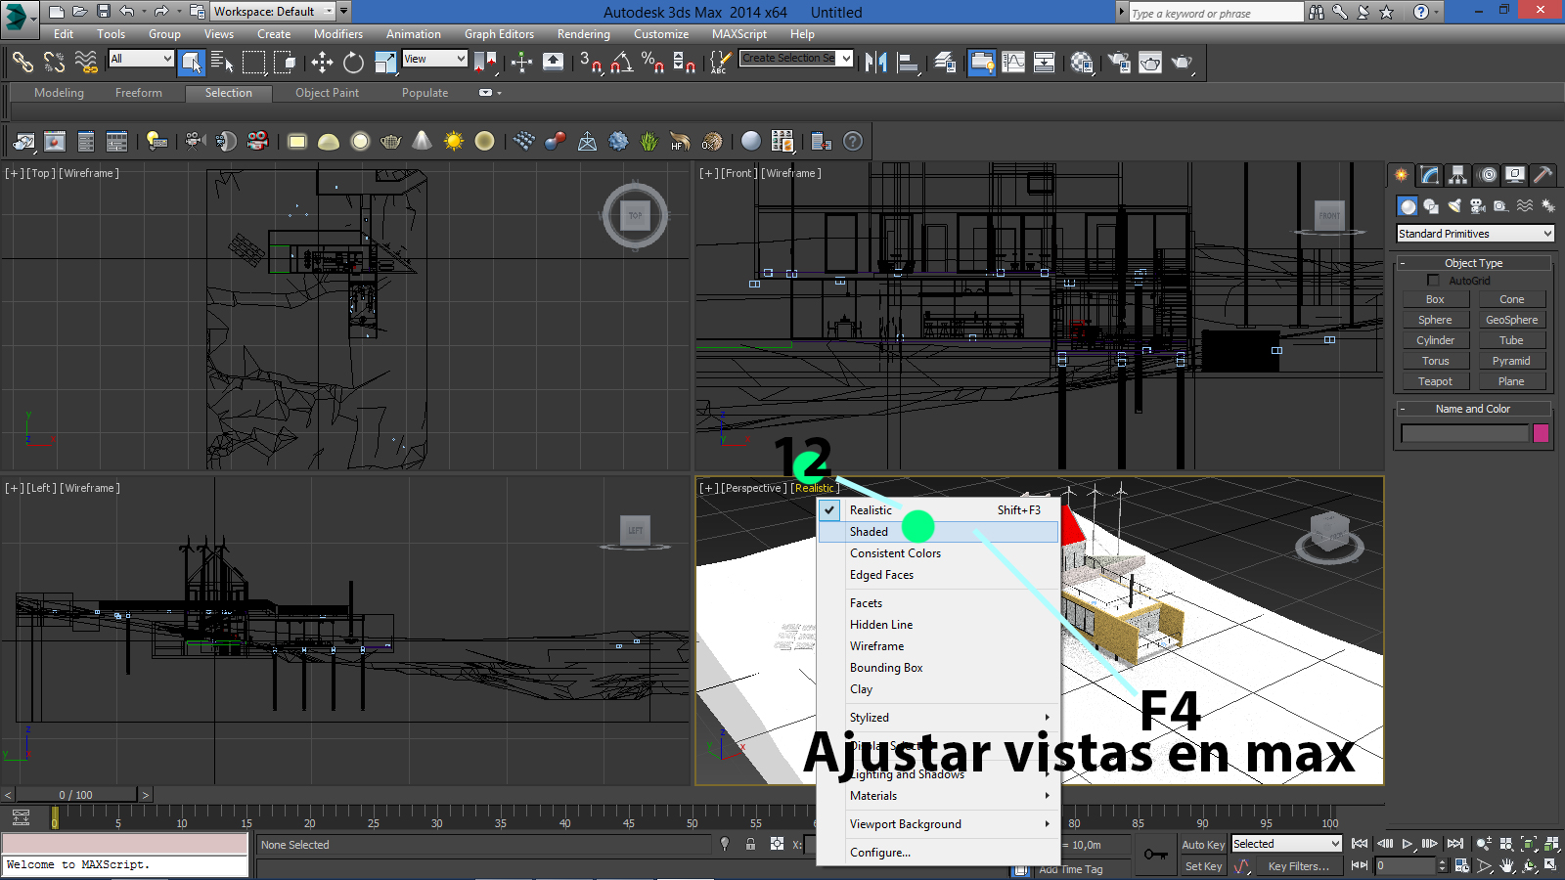Viewport: 1565px width, 880px height.
Task: Click the time slider 0 / 100 handle
Action: [x=76, y=795]
